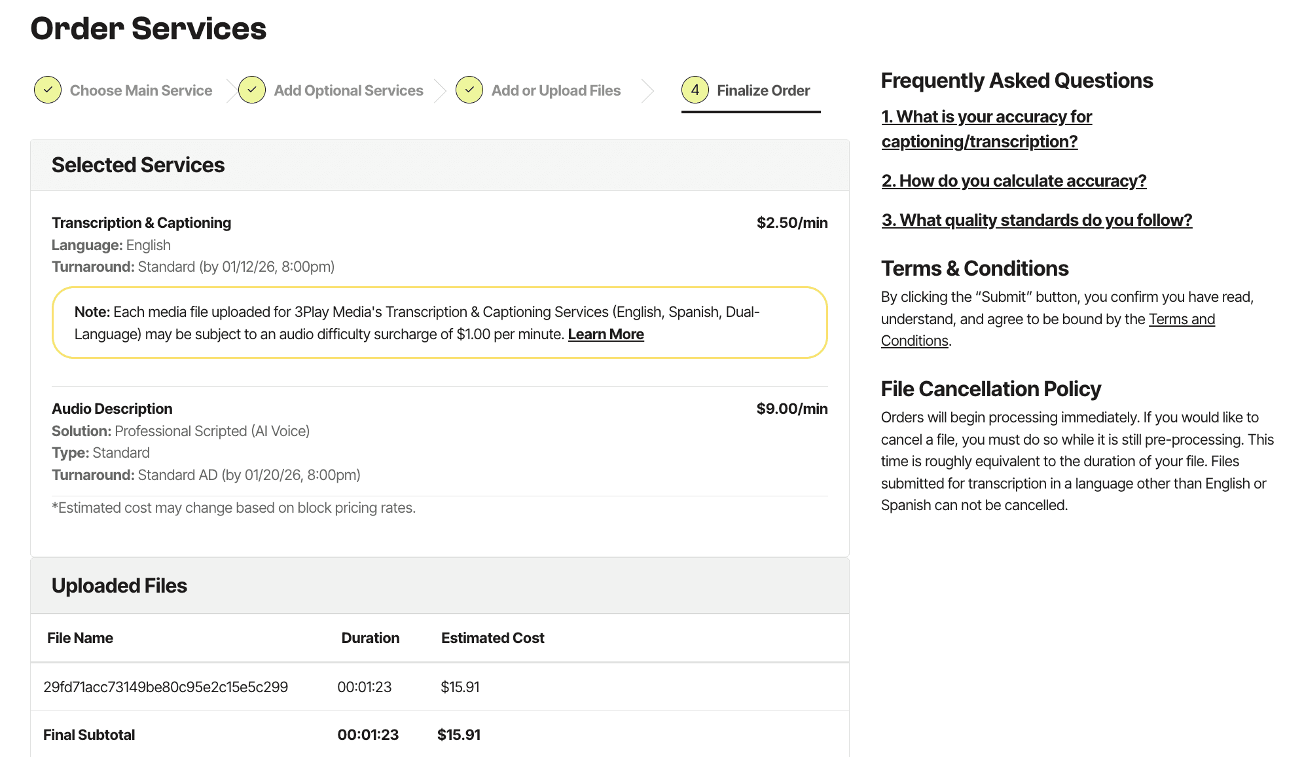1304x757 pixels.
Task: Click the Add or Upload Files checkmark icon
Action: point(469,90)
